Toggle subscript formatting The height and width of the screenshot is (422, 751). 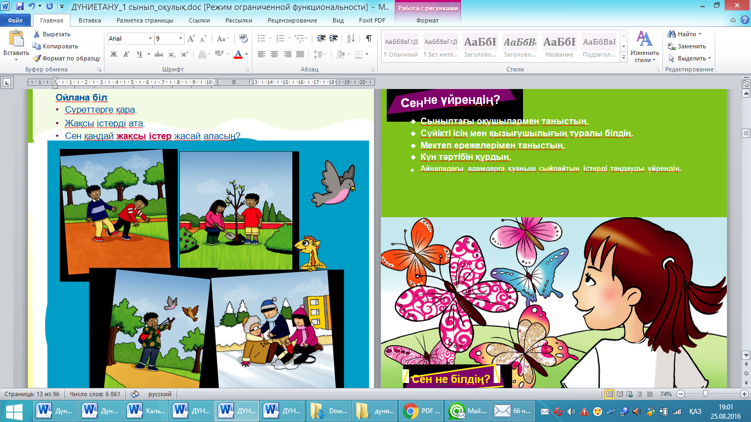[172, 54]
